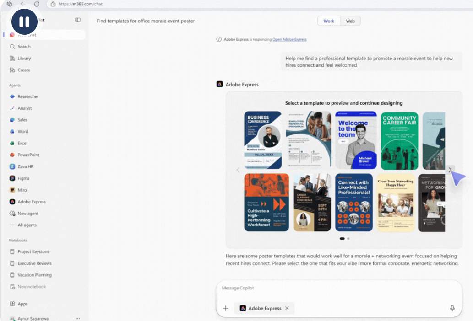Pause playback with the round pause button

pyautogui.click(x=24, y=21)
